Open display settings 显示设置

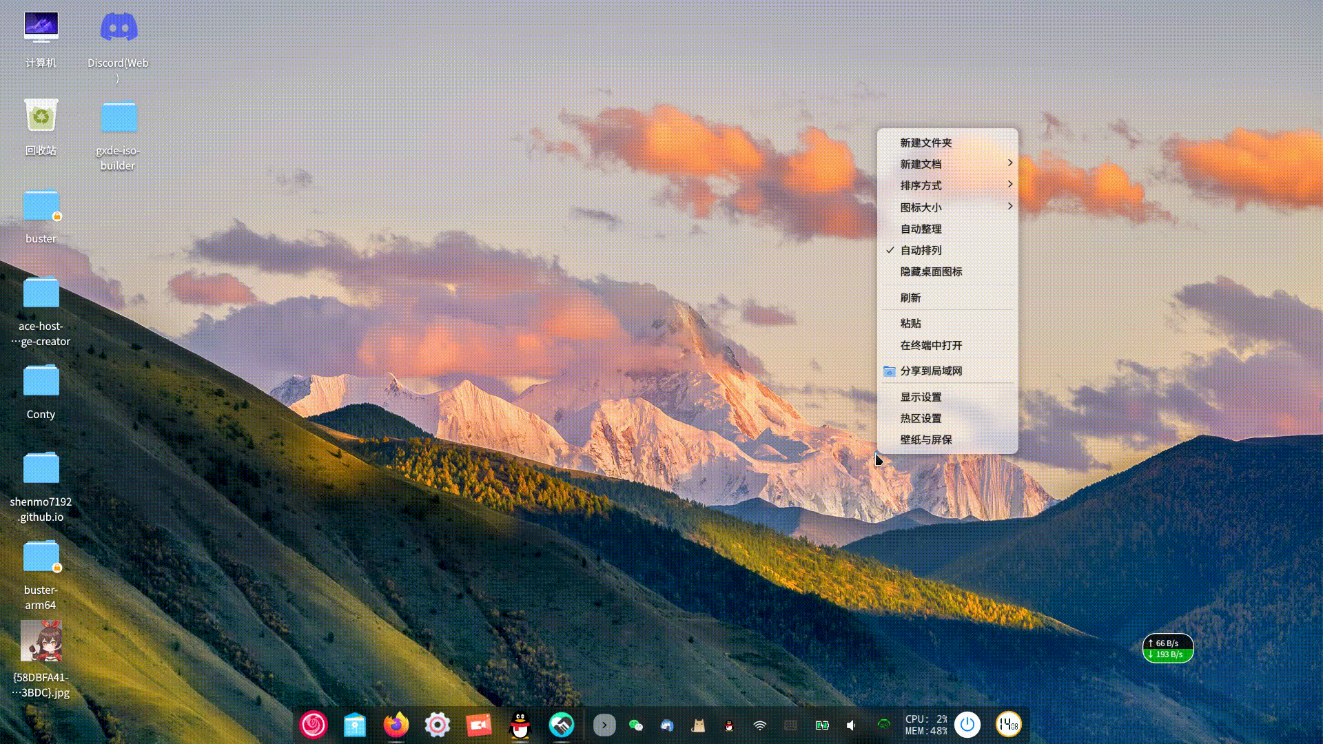[x=921, y=396]
